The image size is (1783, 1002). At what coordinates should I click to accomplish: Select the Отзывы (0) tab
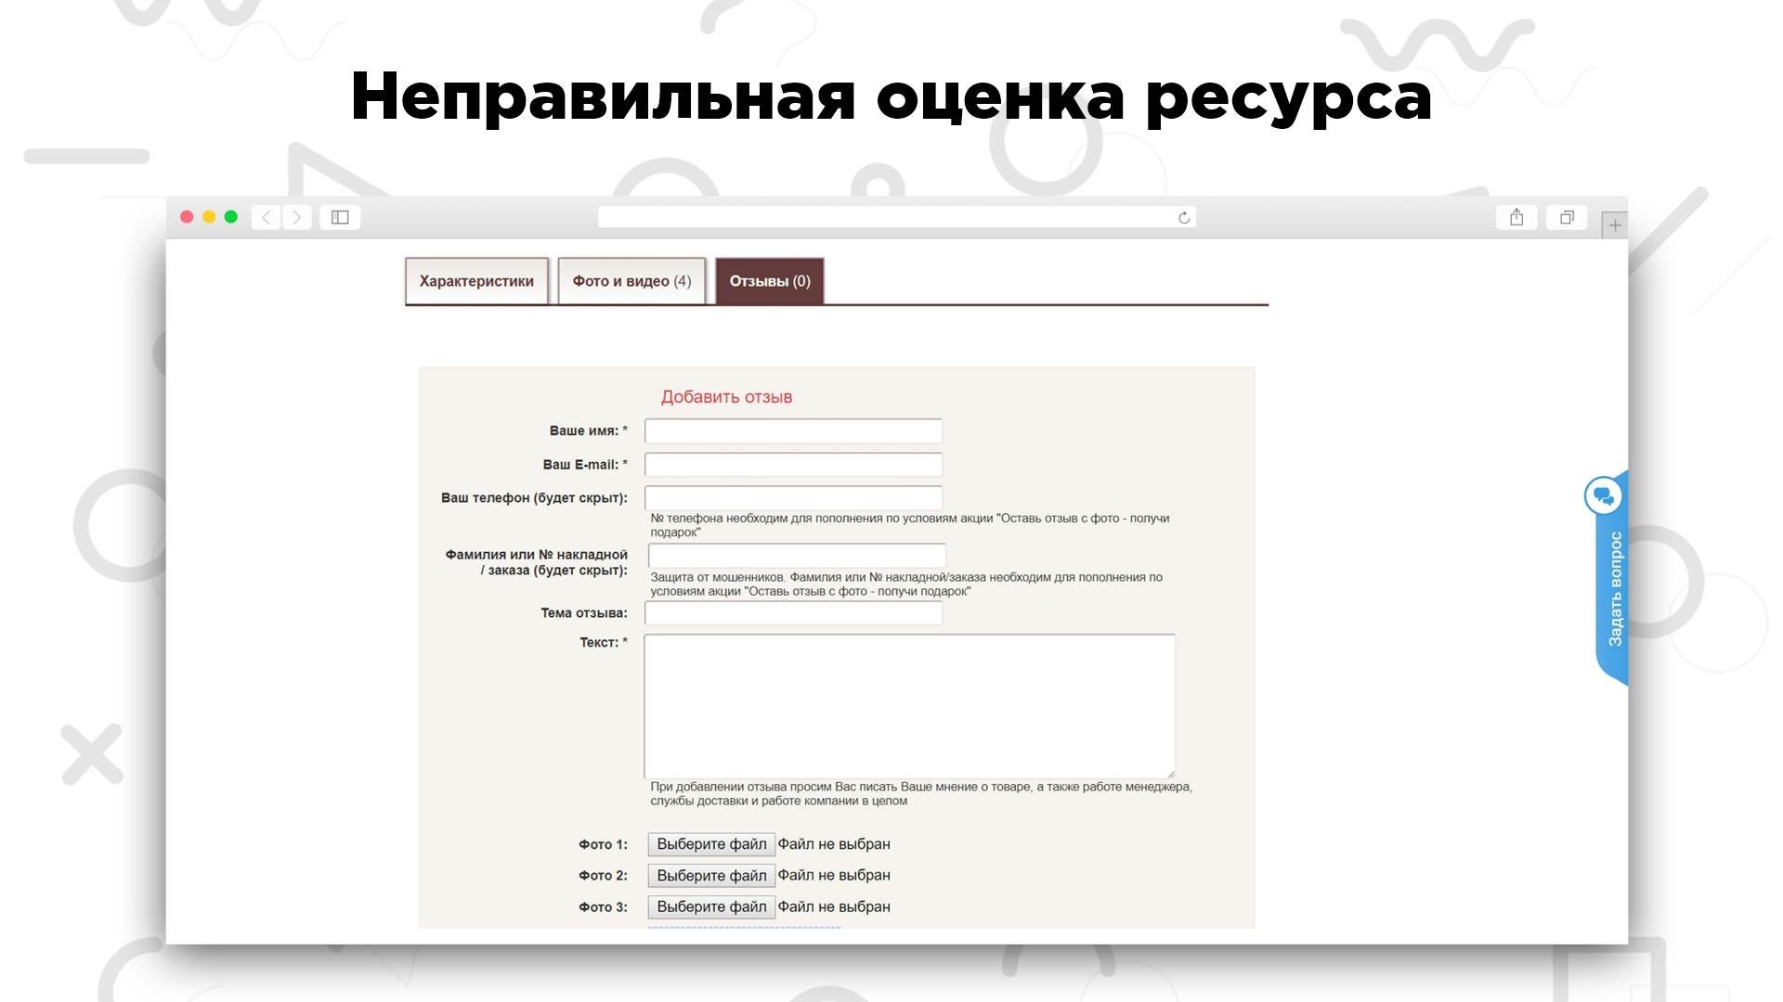[770, 281]
